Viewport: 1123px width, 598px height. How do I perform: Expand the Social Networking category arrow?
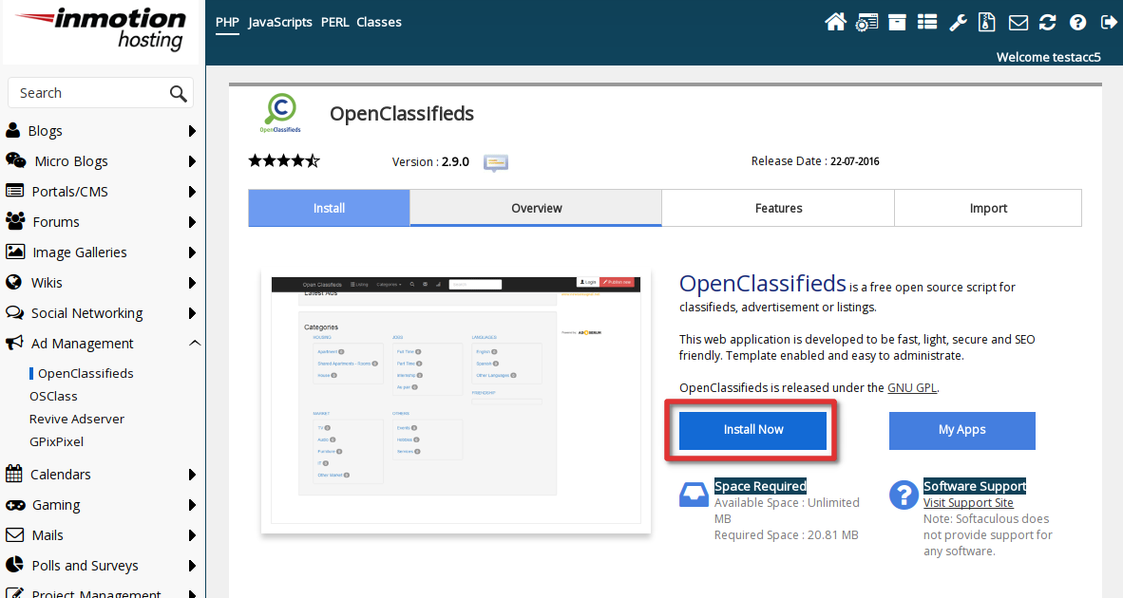tap(192, 313)
